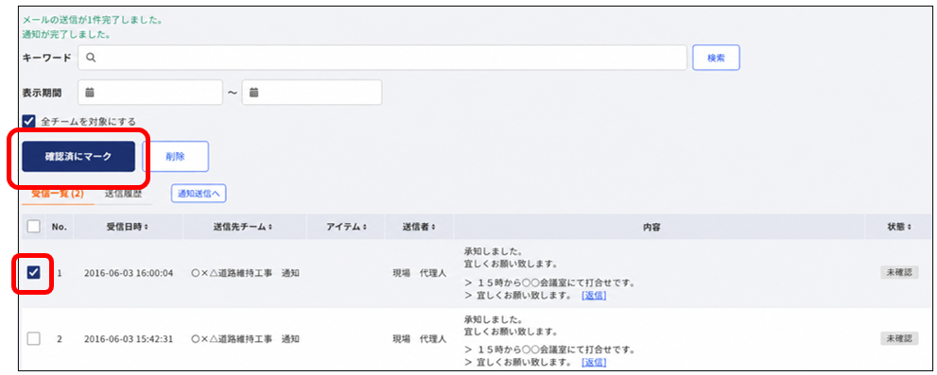Screen dimensions: 937x375
Task: Uncheck 全チームを対象にする checkbox
Action: [x=28, y=121]
